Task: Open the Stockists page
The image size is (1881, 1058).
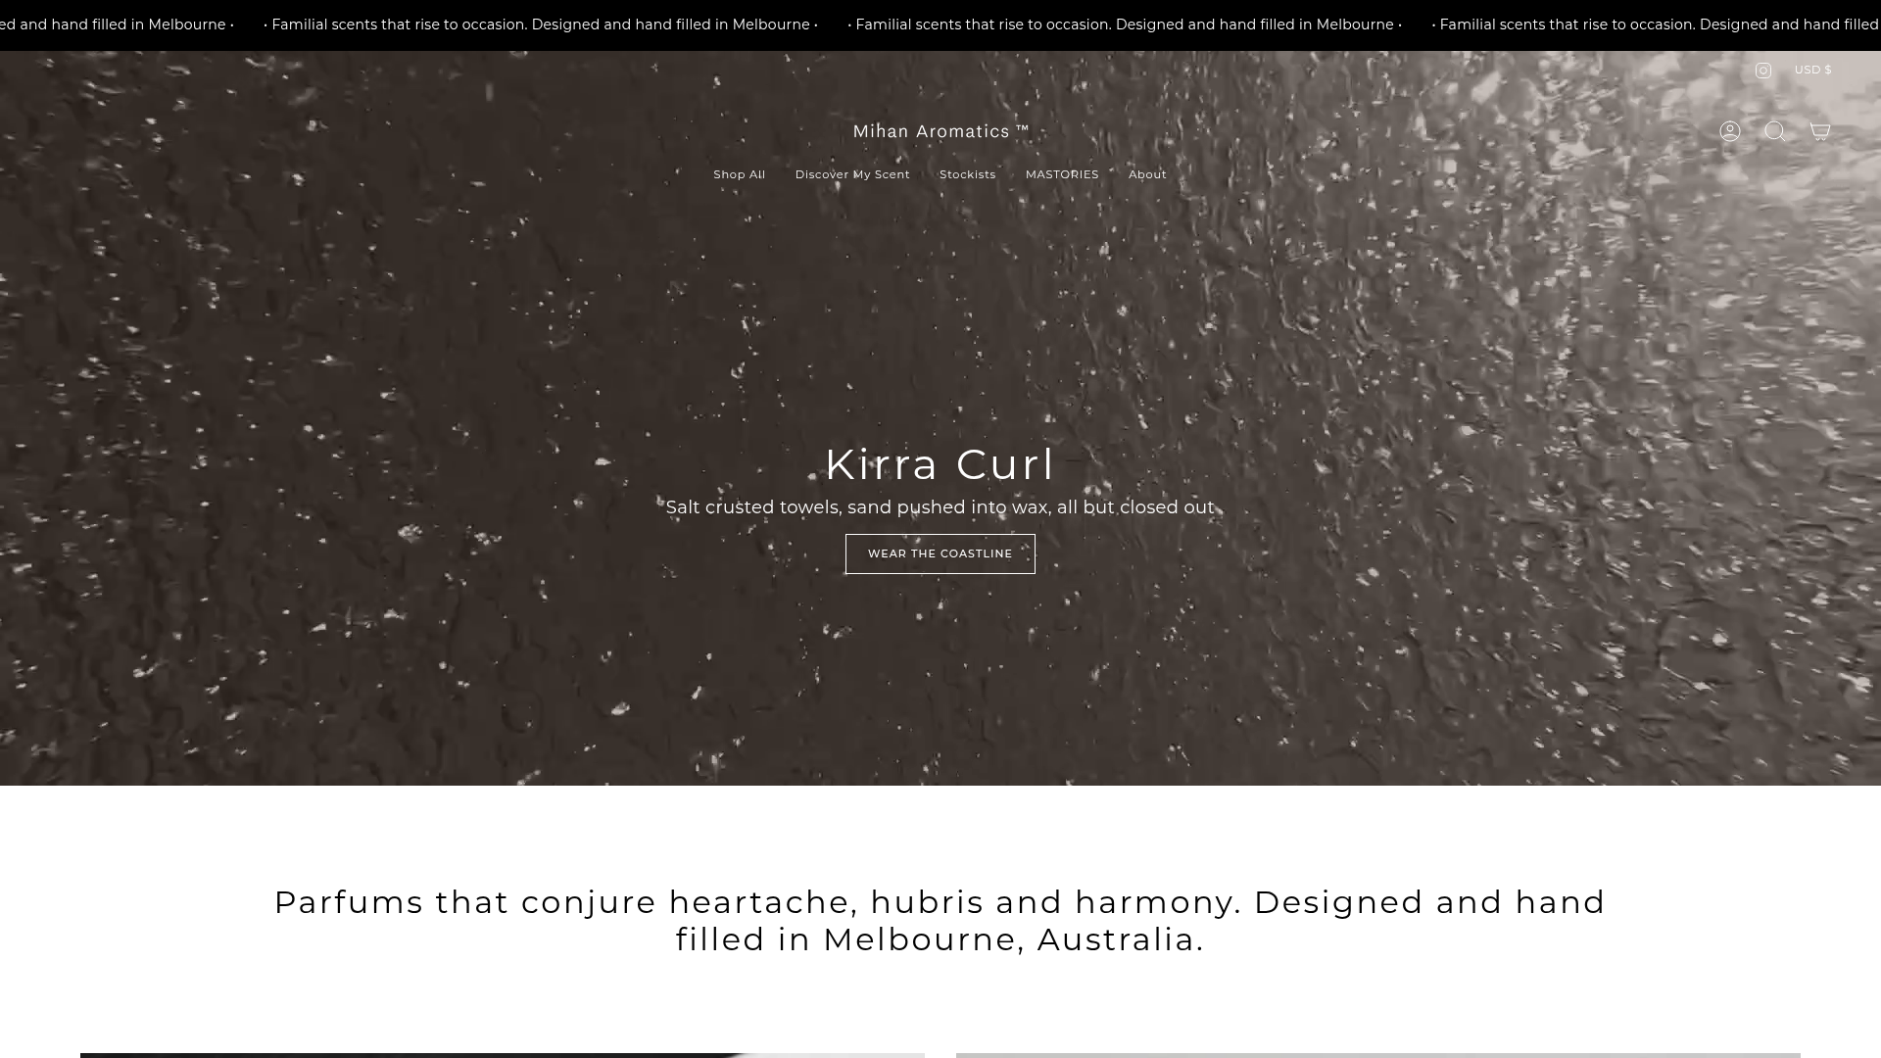Action: 967,174
